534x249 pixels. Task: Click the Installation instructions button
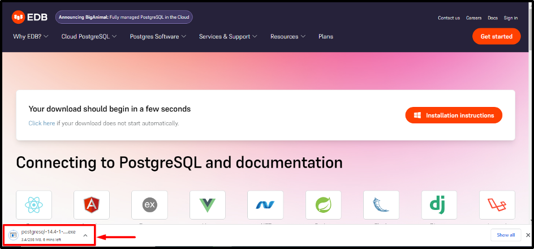pos(454,115)
